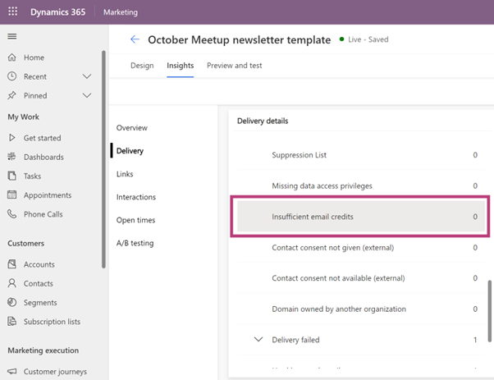
Task: Open Contacts person icon in sidebar
Action: point(12,283)
